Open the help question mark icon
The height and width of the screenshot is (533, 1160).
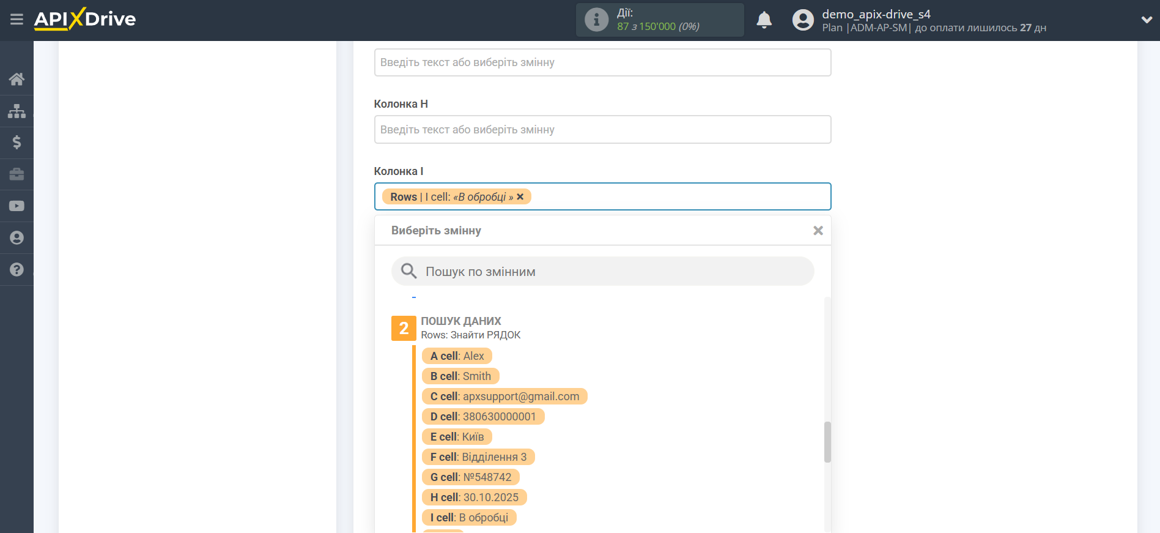pyautogui.click(x=17, y=270)
